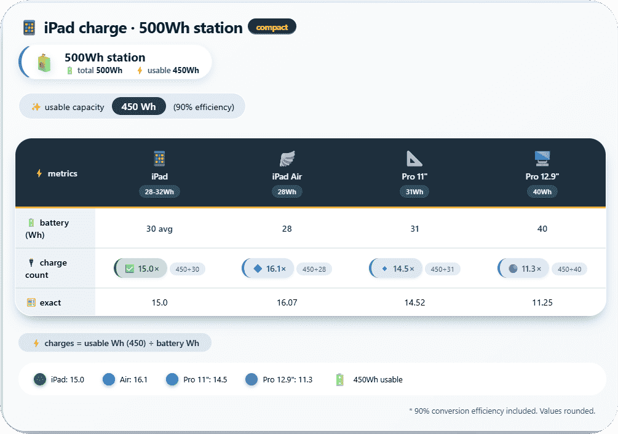This screenshot has height=434, width=618.
Task: Click the 500Wh station battery icon
Action: click(x=44, y=63)
